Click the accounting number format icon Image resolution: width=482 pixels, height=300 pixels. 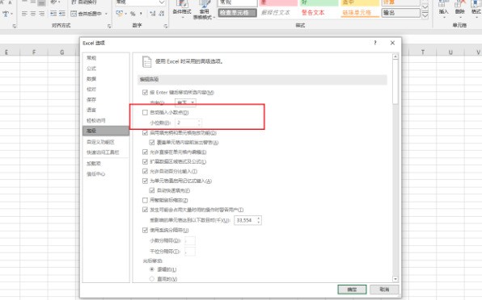click(119, 14)
